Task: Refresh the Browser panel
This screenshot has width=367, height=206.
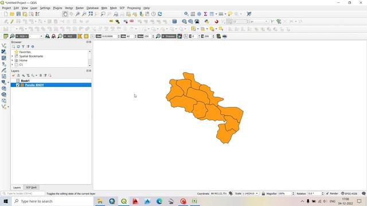Action: pos(18,46)
